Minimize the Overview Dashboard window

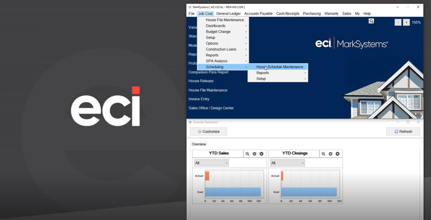398,122
